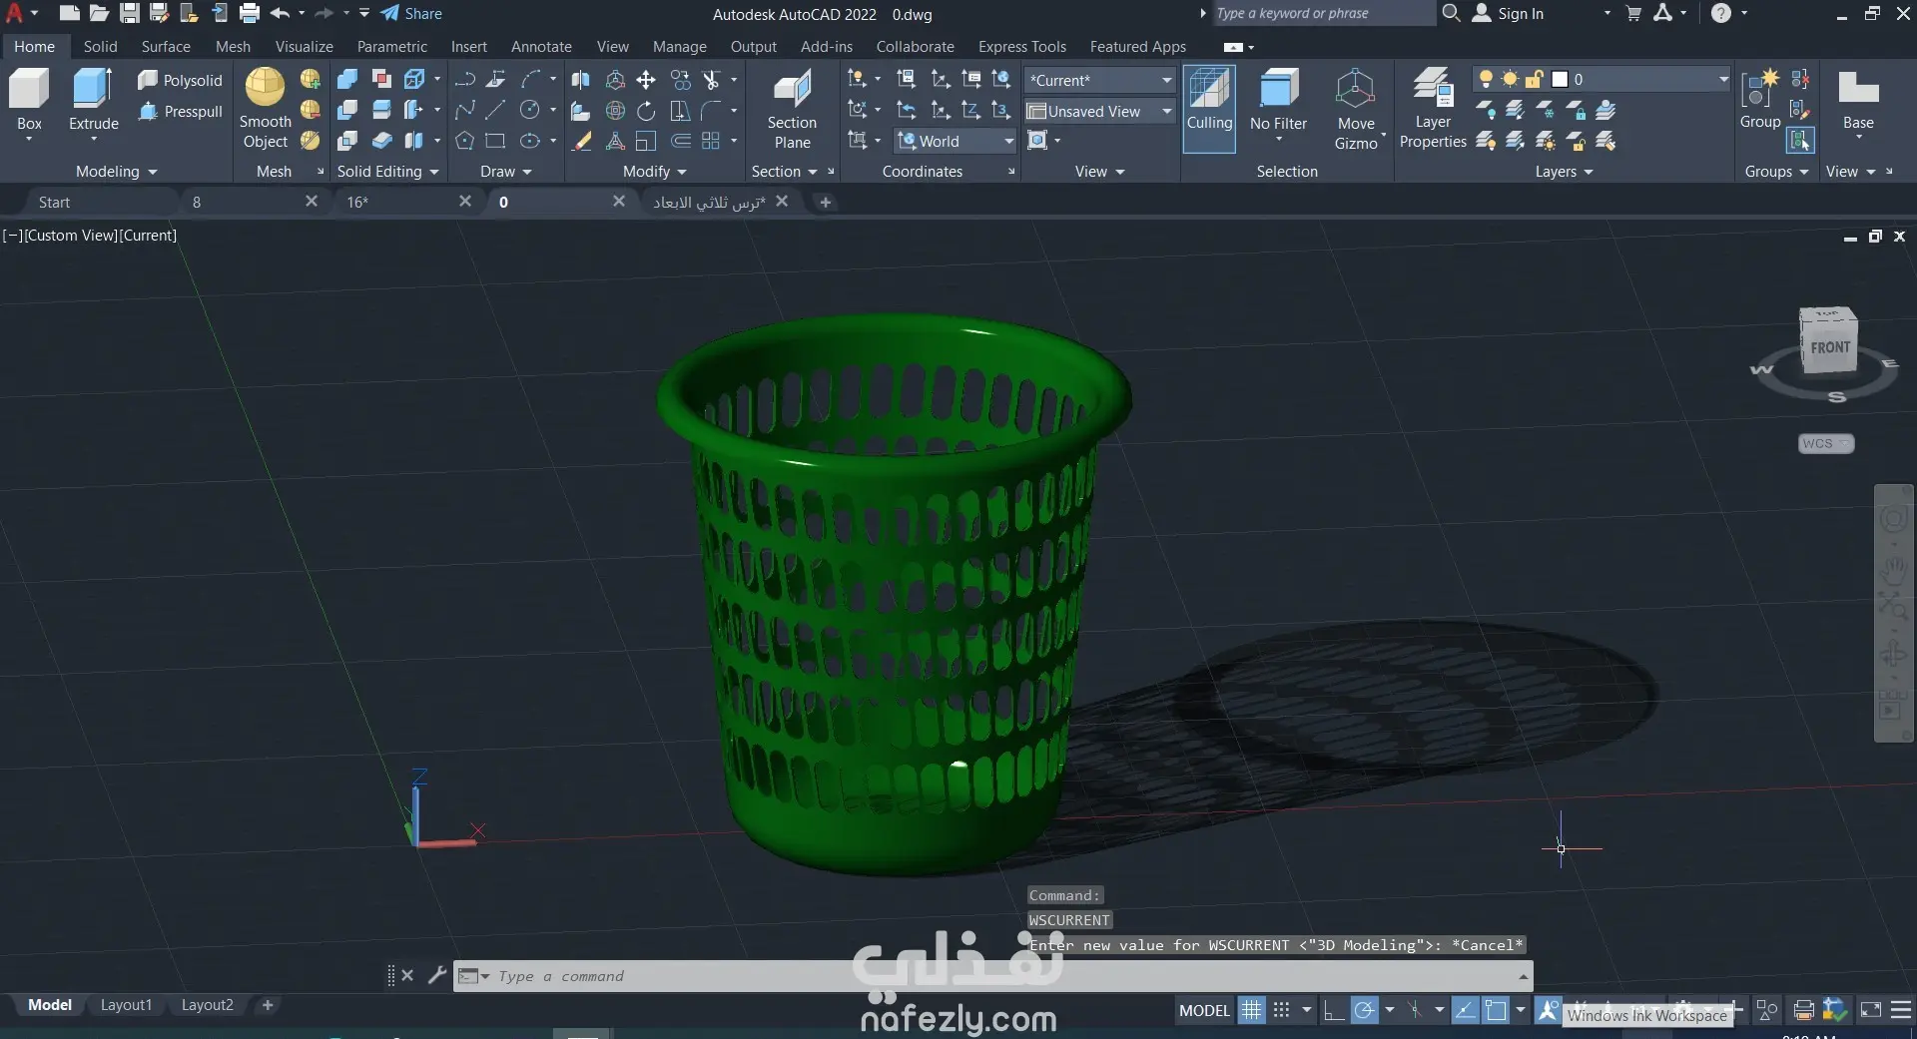Click Sign In
Image resolution: width=1917 pixels, height=1039 pixels.
[x=1509, y=13]
